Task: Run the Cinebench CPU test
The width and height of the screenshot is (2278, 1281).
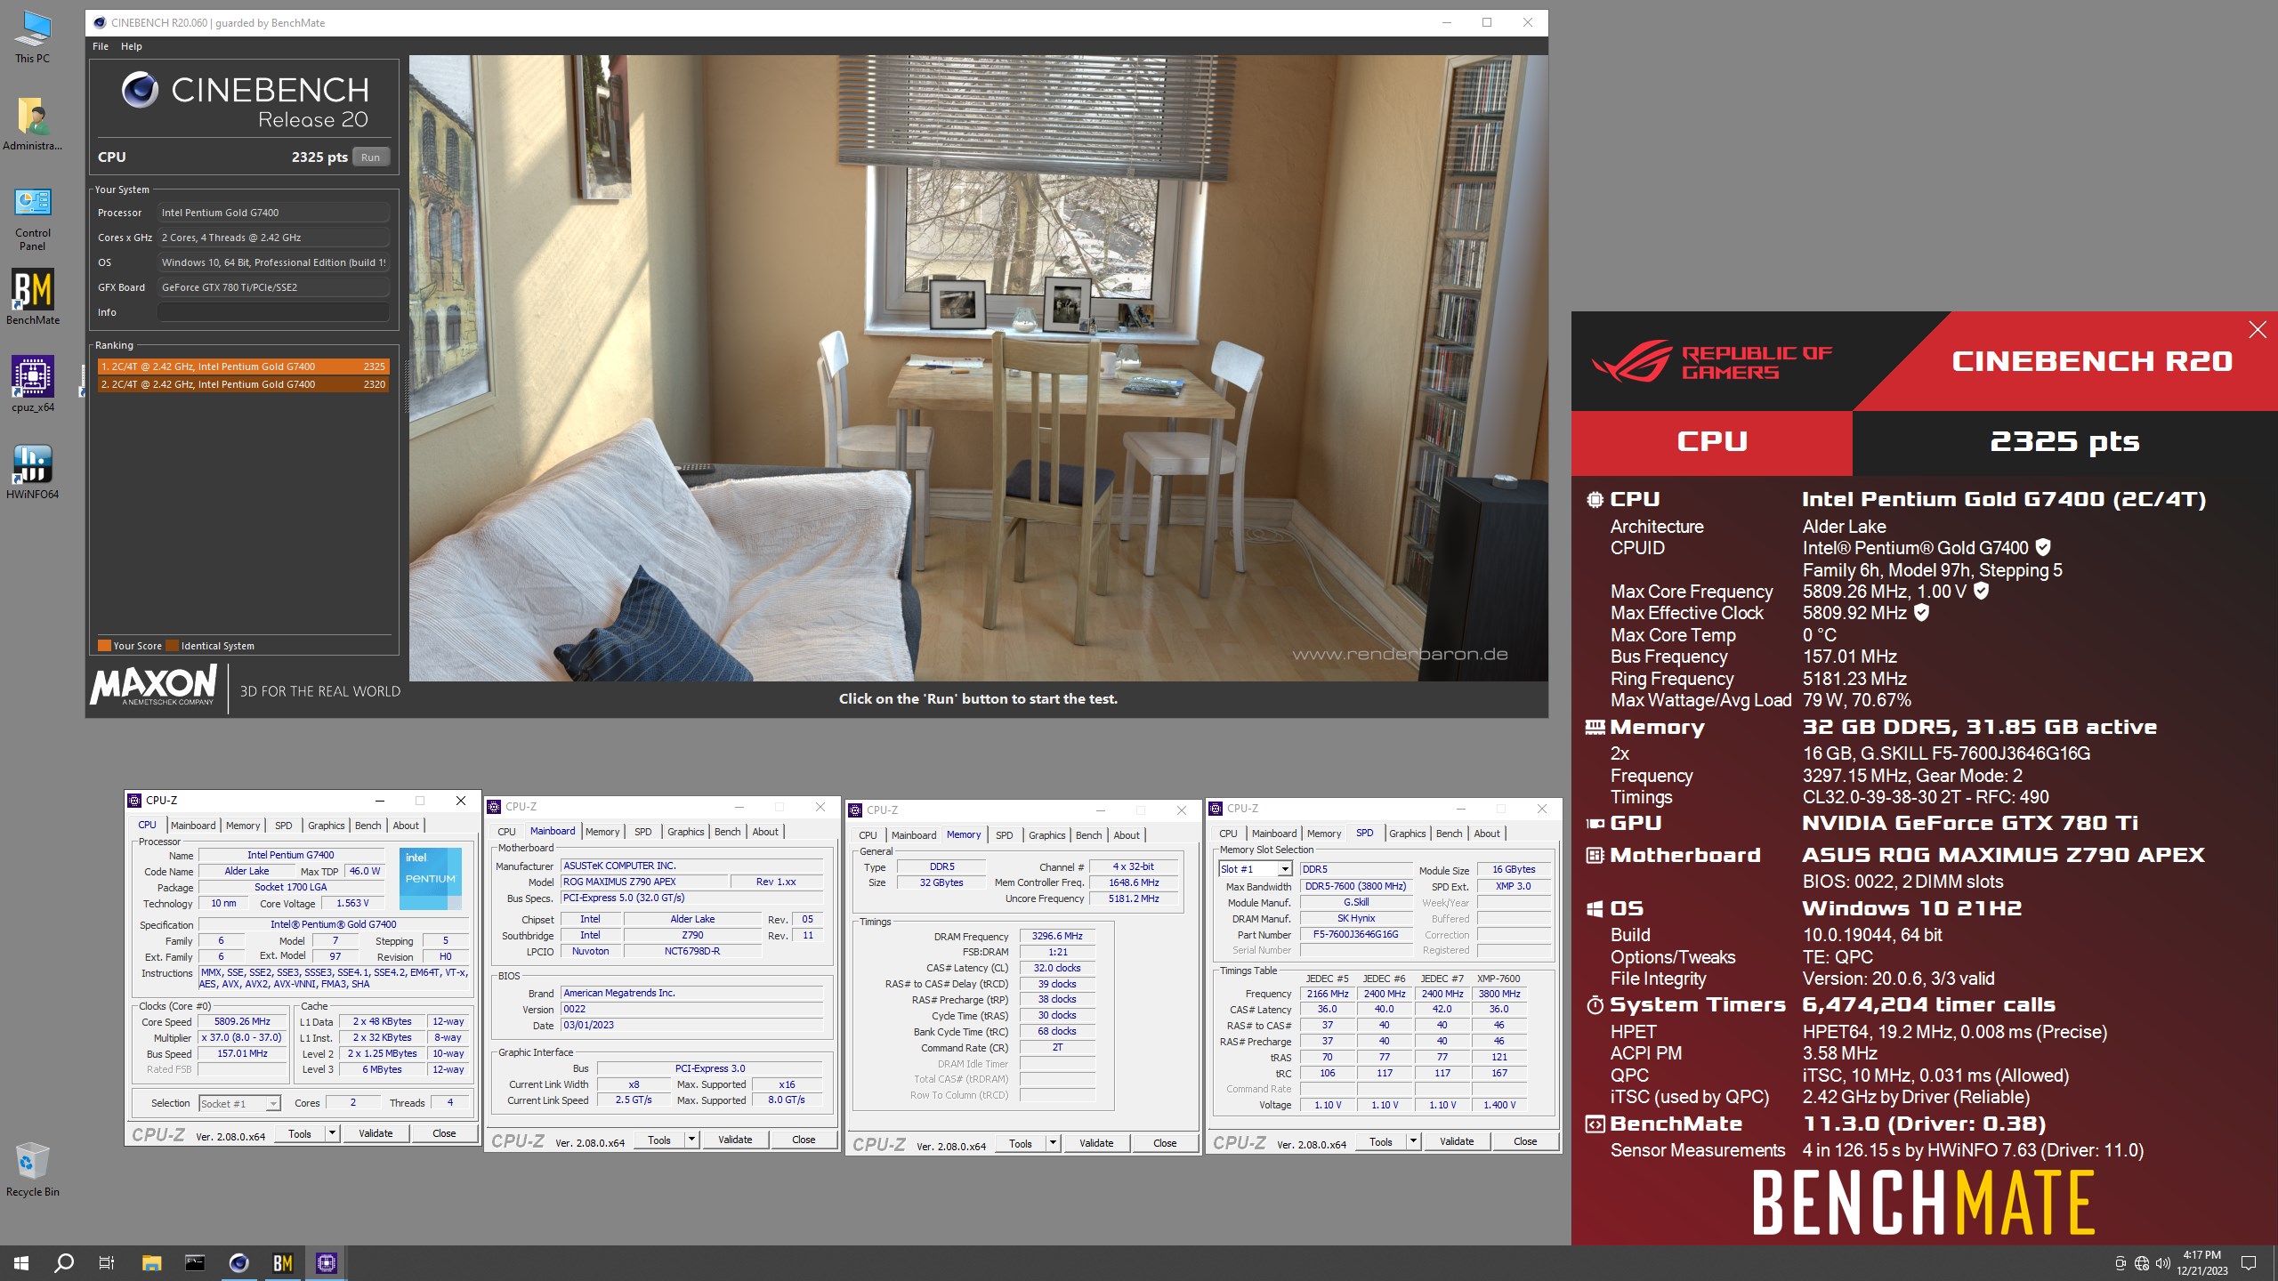Action: tap(371, 157)
